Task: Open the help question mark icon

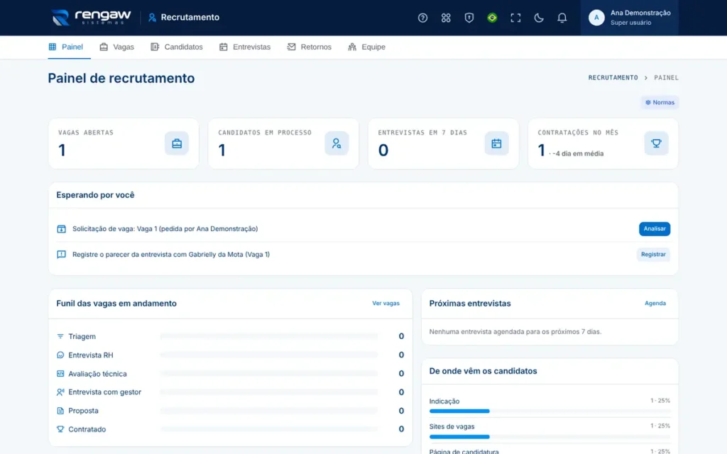Action: pos(422,18)
